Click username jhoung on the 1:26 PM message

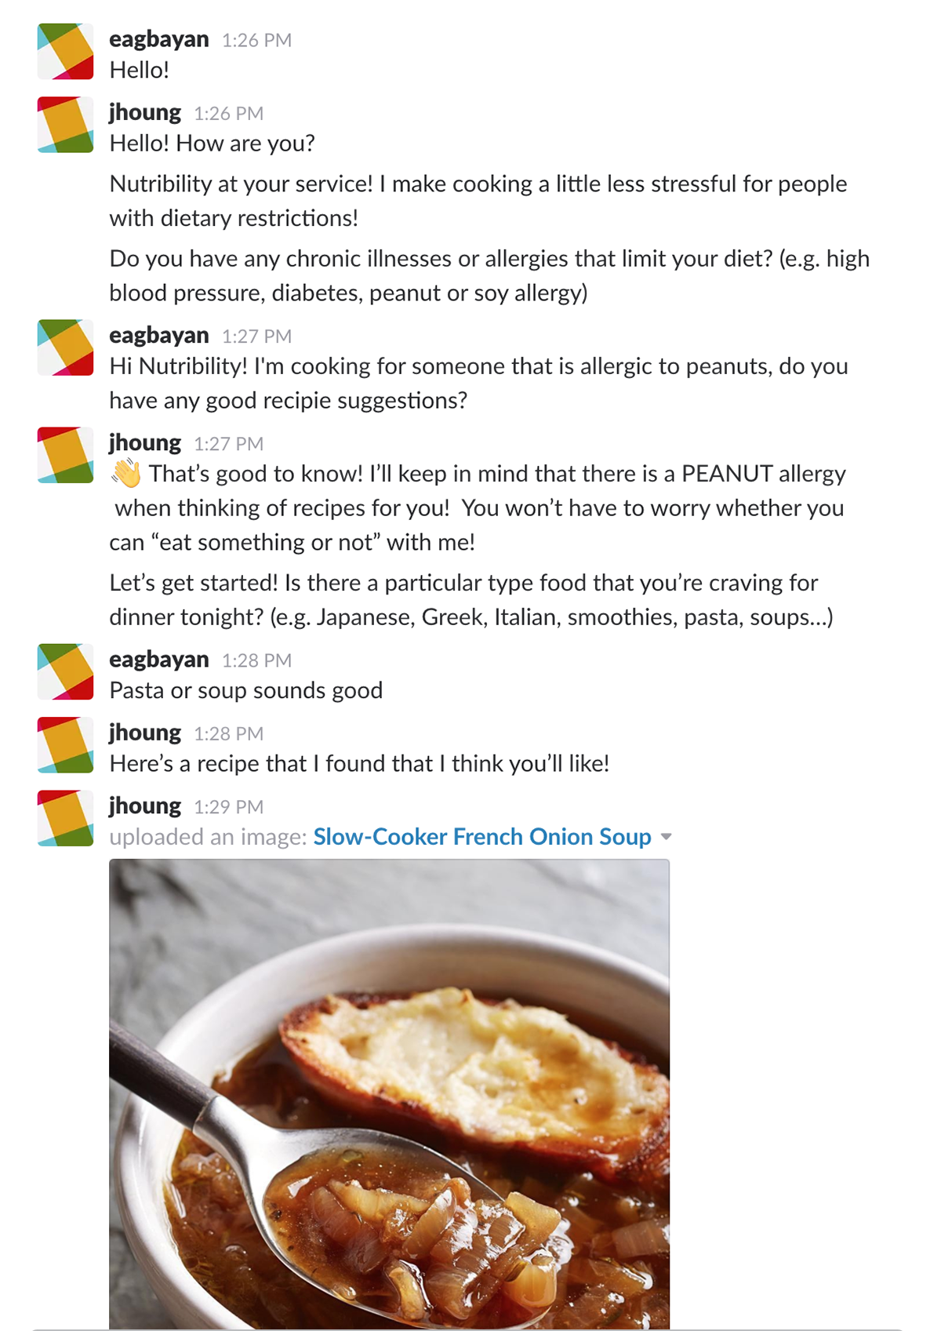click(145, 112)
